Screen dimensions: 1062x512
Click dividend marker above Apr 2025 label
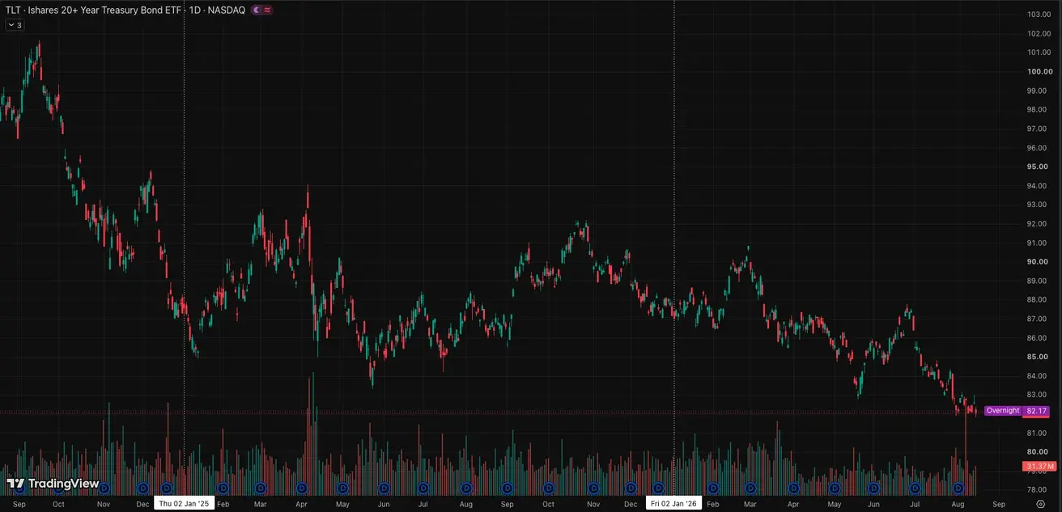[301, 489]
